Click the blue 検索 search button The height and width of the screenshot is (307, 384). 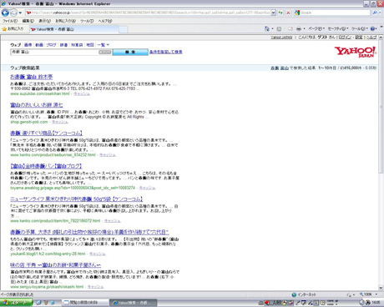tap(130, 52)
